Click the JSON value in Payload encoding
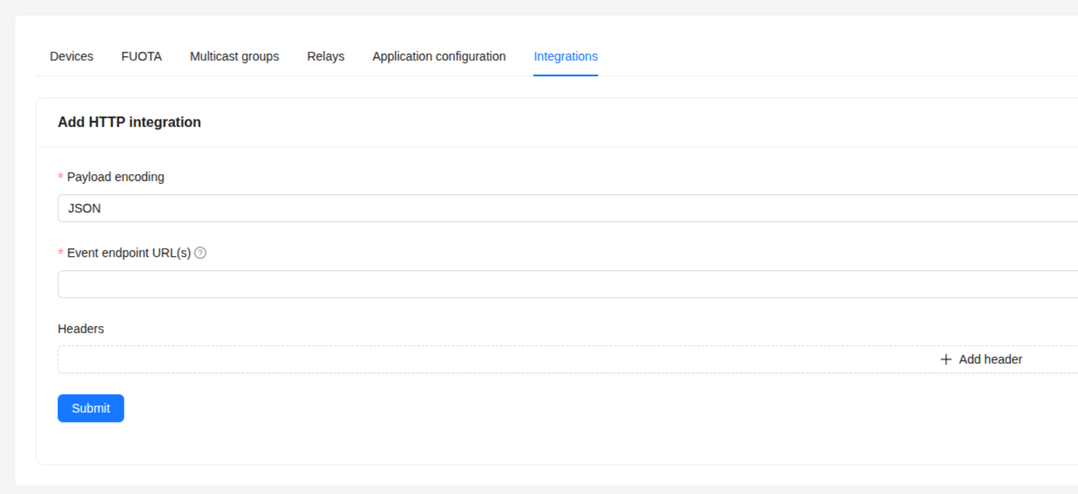This screenshot has width=1078, height=494. [85, 208]
